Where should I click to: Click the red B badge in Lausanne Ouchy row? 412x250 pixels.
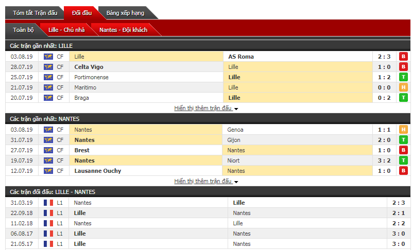[x=403, y=171]
